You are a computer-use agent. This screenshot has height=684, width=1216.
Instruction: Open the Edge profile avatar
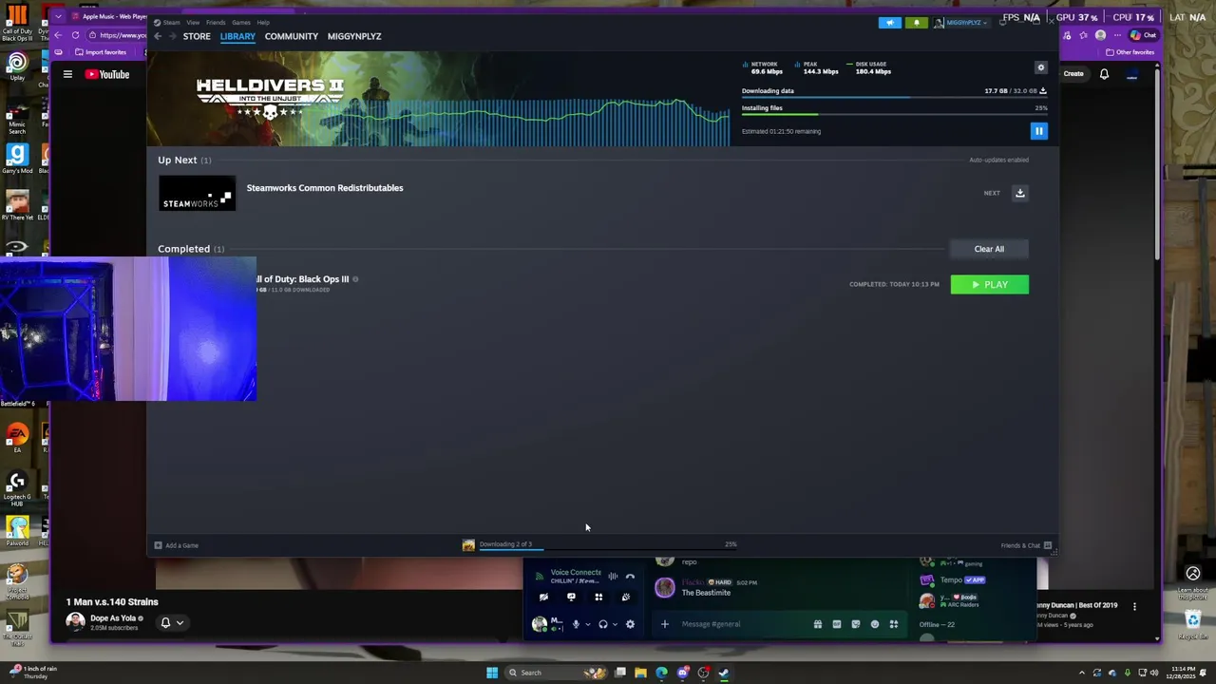1100,35
